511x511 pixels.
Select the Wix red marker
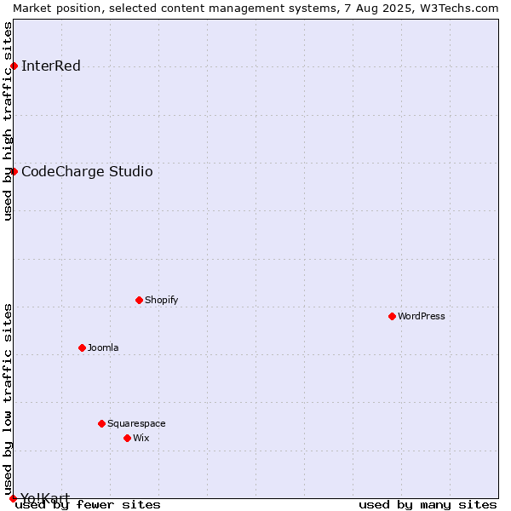(x=128, y=439)
